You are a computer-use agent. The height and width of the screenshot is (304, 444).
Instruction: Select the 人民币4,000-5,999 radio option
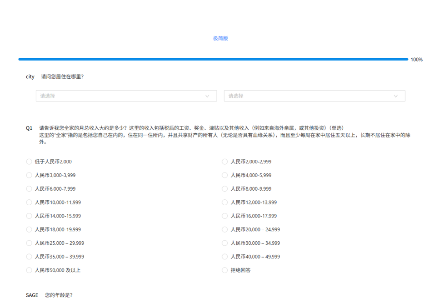[224, 175]
